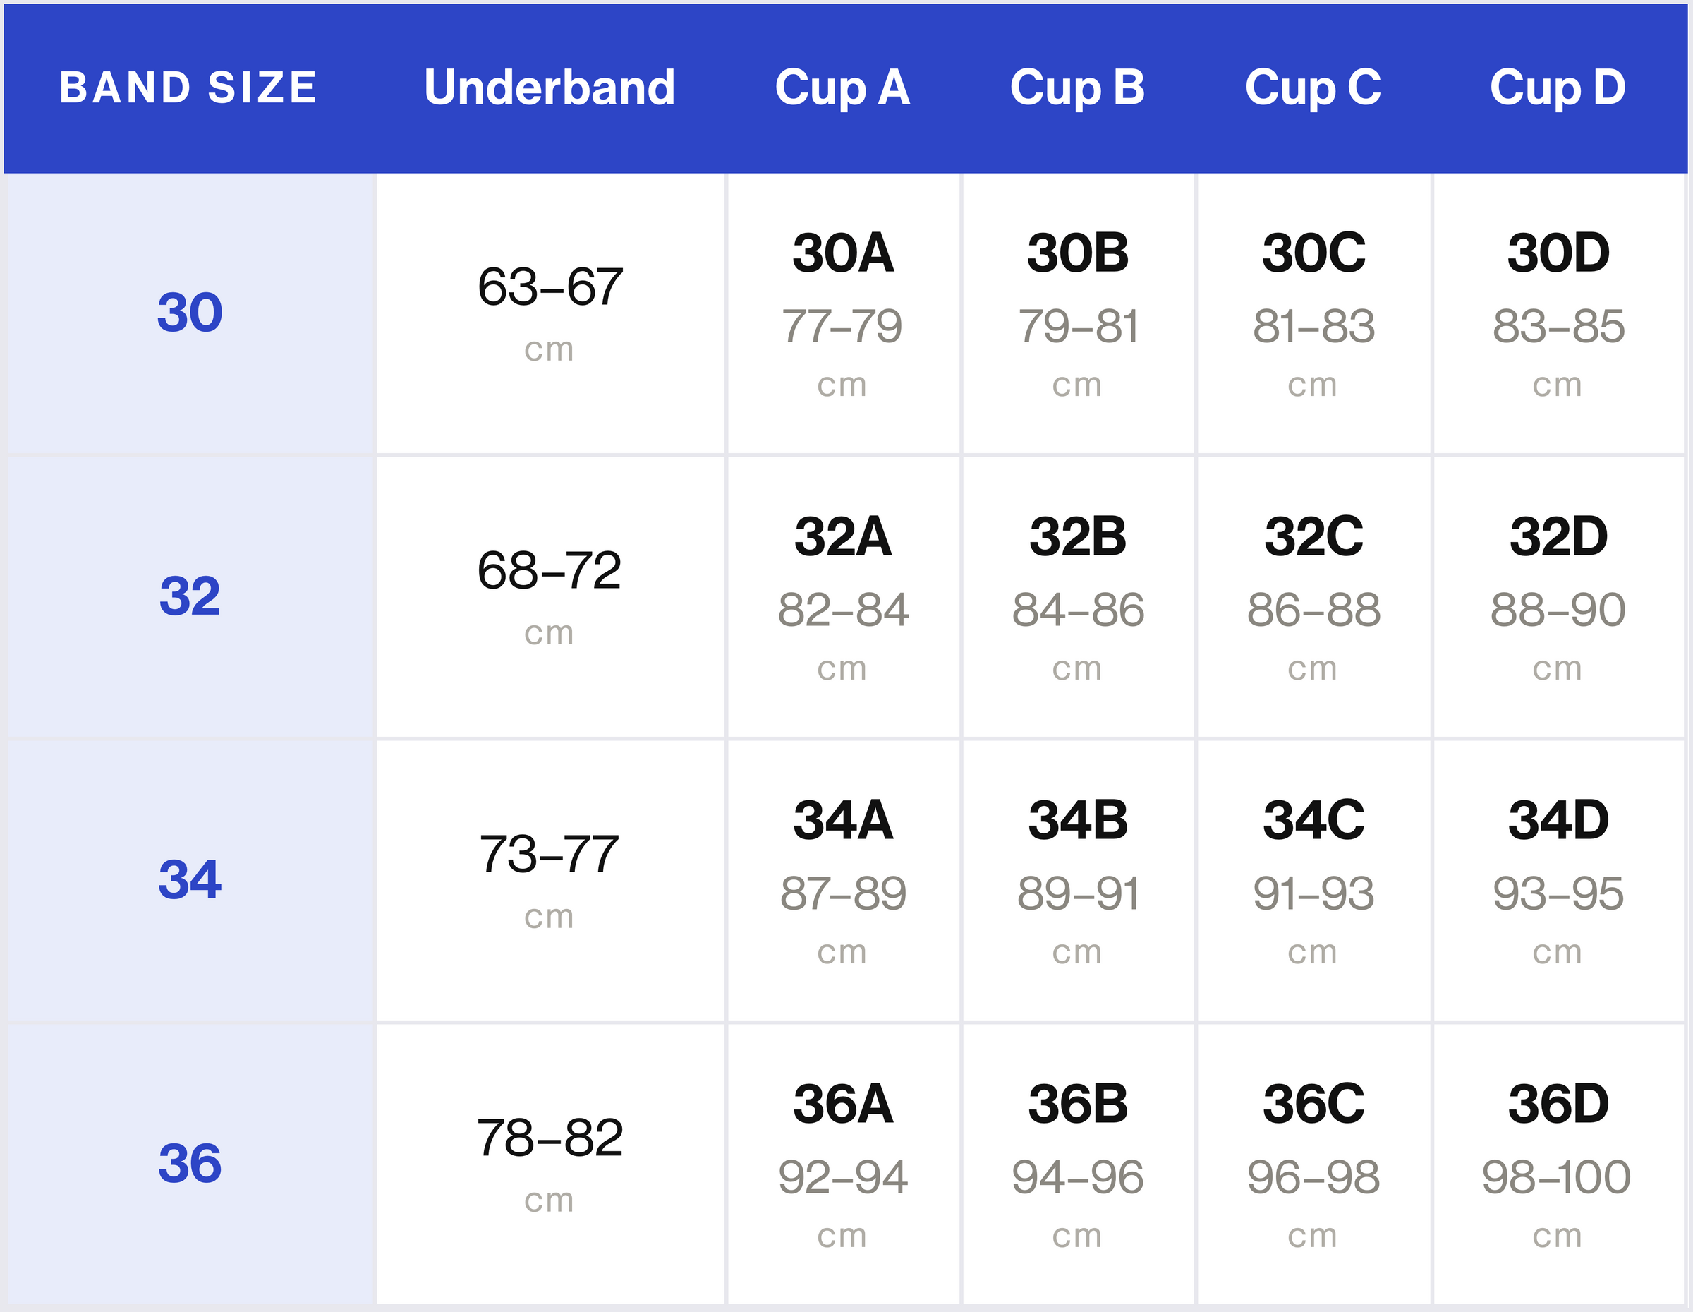Choose the 36B size cell
Viewport: 1693px width, 1312px height.
(x=1079, y=1163)
